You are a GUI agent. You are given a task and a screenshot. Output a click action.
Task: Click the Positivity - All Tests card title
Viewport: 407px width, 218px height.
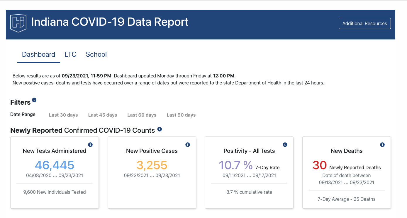pos(249,151)
